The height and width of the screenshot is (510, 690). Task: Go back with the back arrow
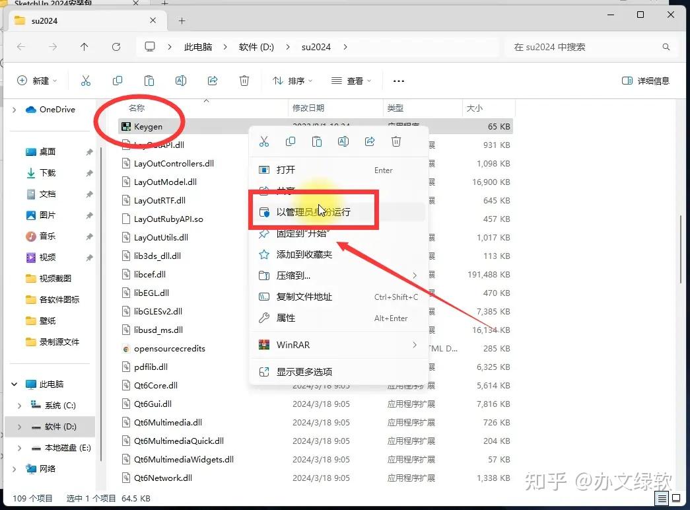(20, 47)
